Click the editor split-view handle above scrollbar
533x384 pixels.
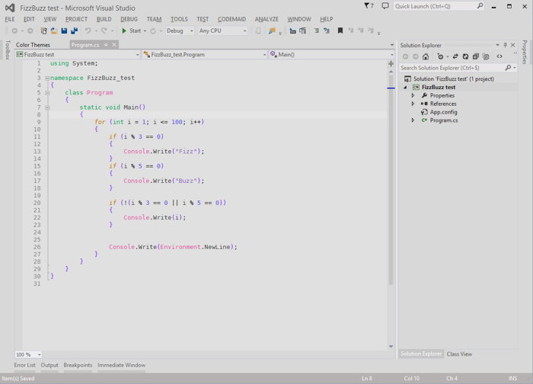coord(391,63)
